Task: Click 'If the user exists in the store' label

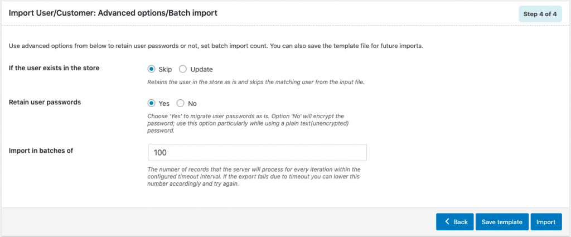Action: [54, 67]
